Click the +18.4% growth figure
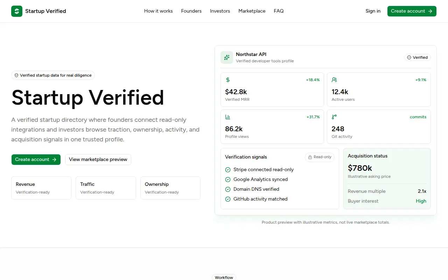This screenshot has height=280, width=448. click(313, 80)
